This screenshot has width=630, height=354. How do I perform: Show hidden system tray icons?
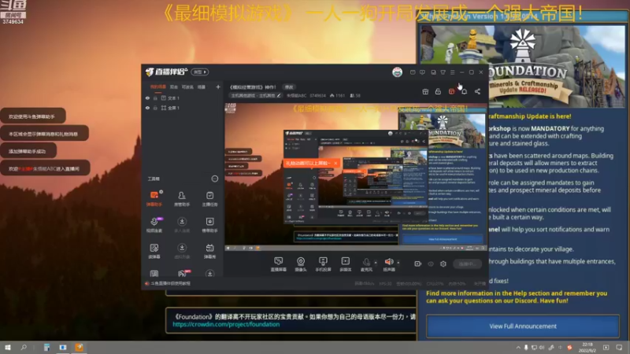(x=518, y=348)
